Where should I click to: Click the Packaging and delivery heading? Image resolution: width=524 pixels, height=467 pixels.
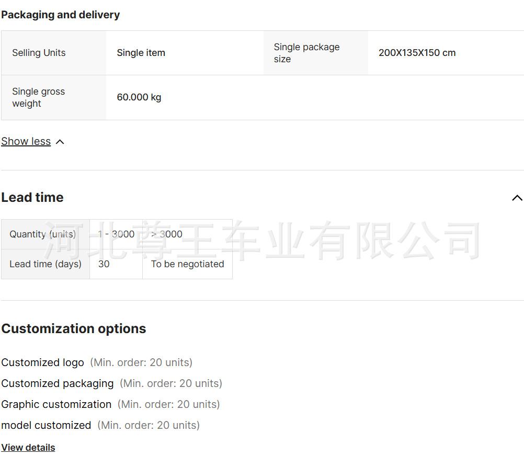click(61, 15)
